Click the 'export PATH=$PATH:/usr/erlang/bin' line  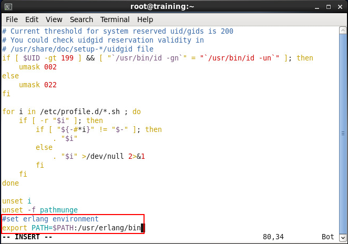pyautogui.click(x=71, y=228)
